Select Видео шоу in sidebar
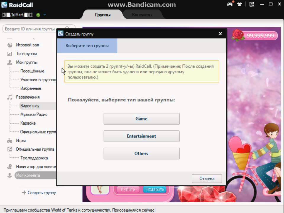284x213 pixels. 37,106
